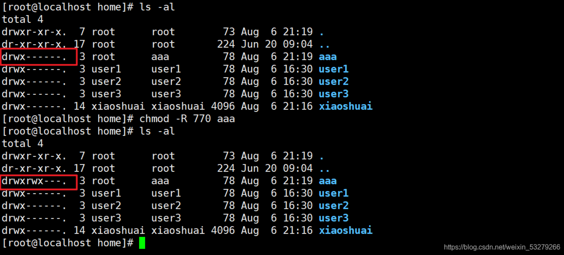Click the first 'ls -al' command
Screen dimensions: 564x255
pos(157,7)
